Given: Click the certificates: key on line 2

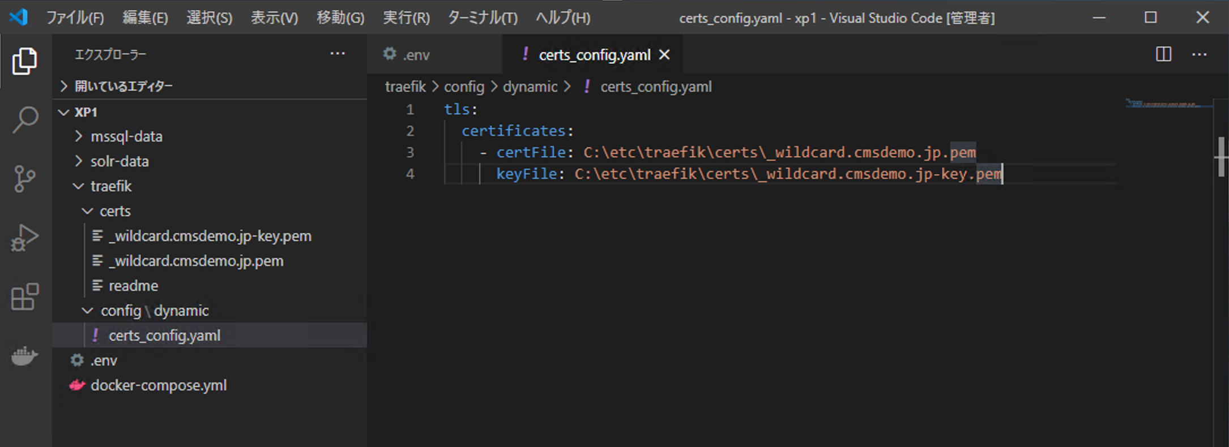Looking at the screenshot, I should coord(517,131).
